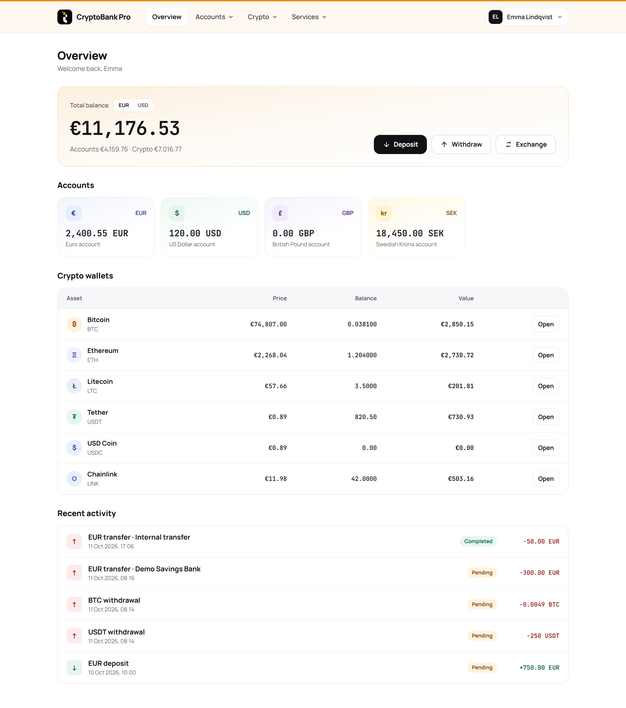Open the US Dollar account card

pos(209,227)
